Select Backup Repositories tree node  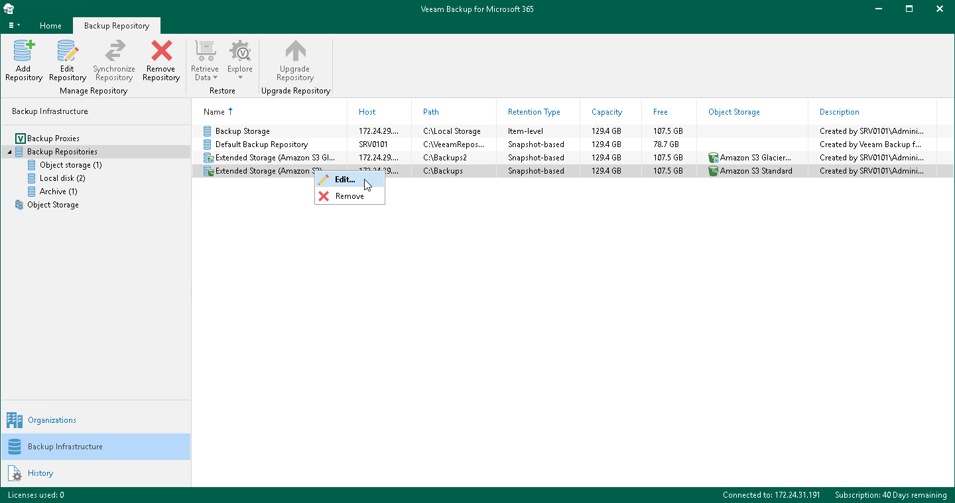tap(62, 152)
